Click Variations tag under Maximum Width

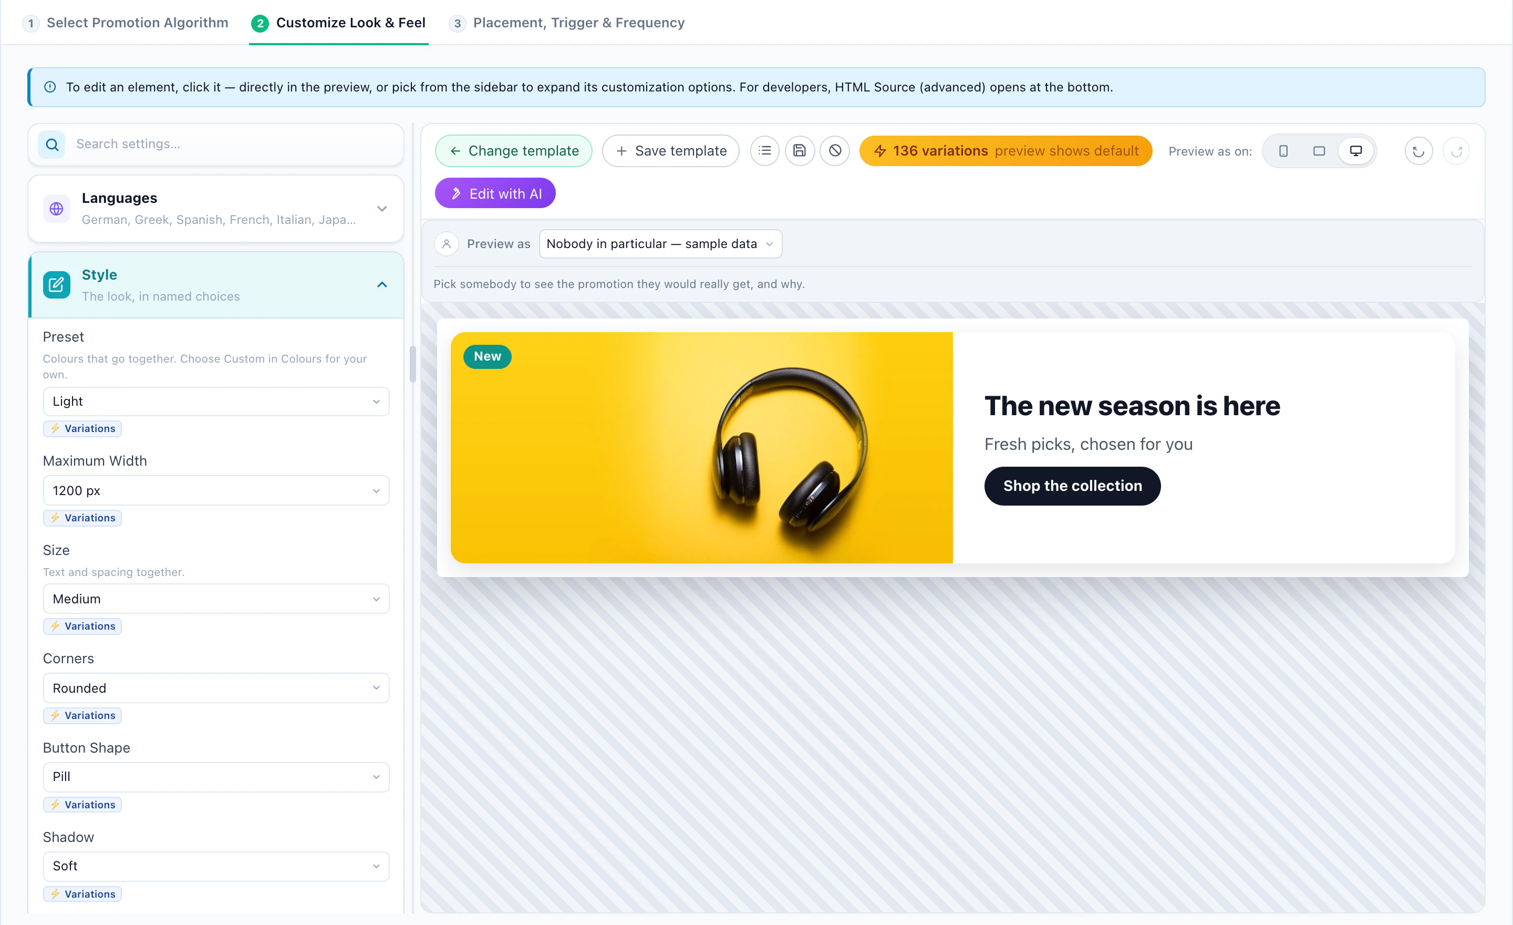pos(82,518)
